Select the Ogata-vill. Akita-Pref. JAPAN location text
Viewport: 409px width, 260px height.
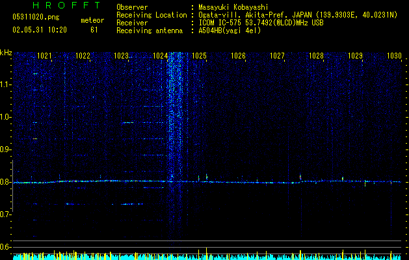click(298, 15)
